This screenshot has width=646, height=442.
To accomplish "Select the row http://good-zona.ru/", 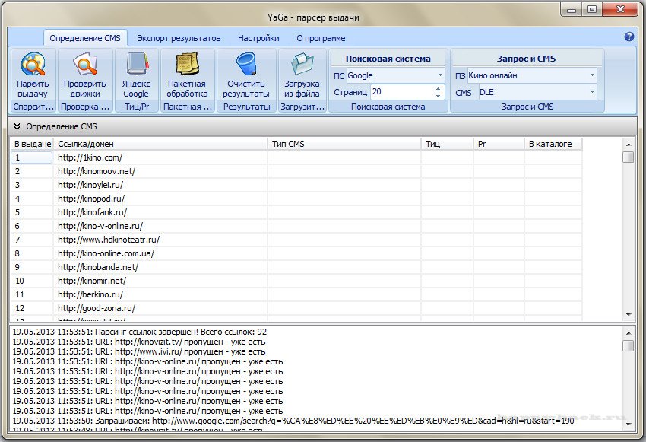I will (x=296, y=308).
